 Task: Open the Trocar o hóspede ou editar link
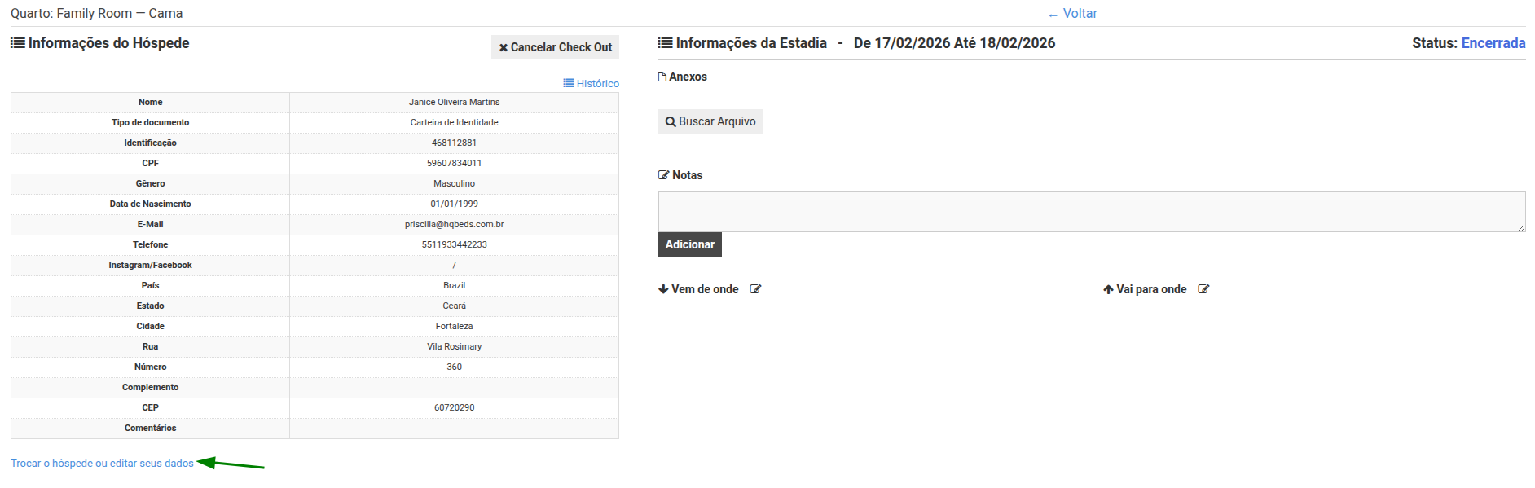(102, 464)
